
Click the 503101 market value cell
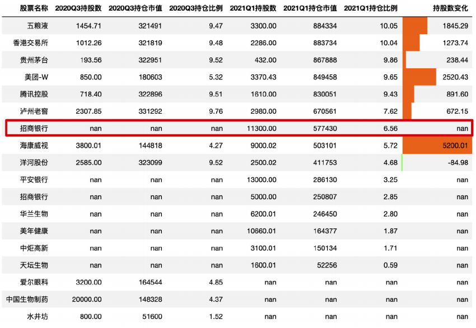(x=325, y=146)
